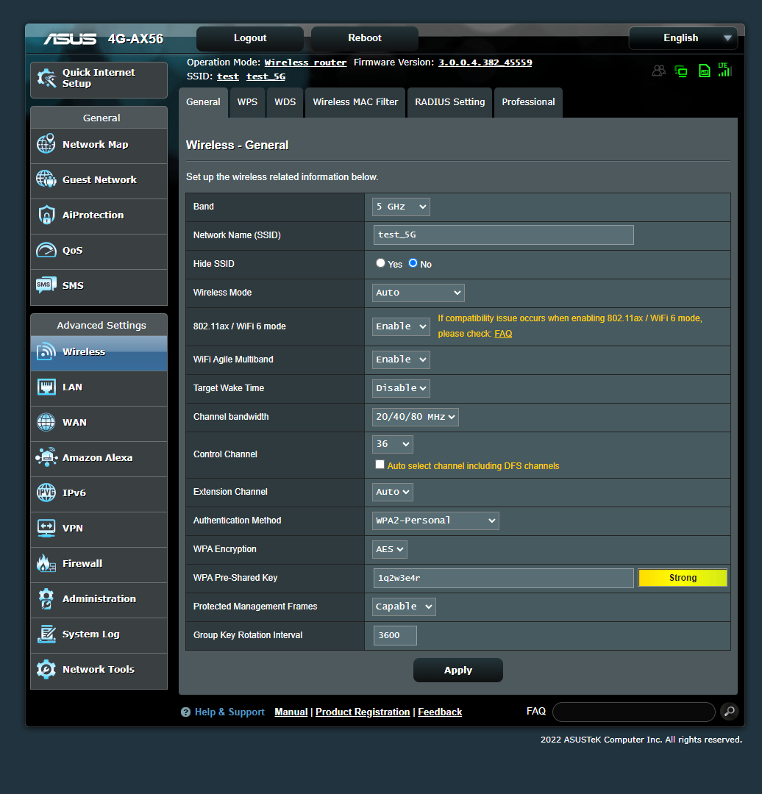Viewport: 762px width, 794px height.
Task: Open the English language dropdown
Action: [x=683, y=38]
